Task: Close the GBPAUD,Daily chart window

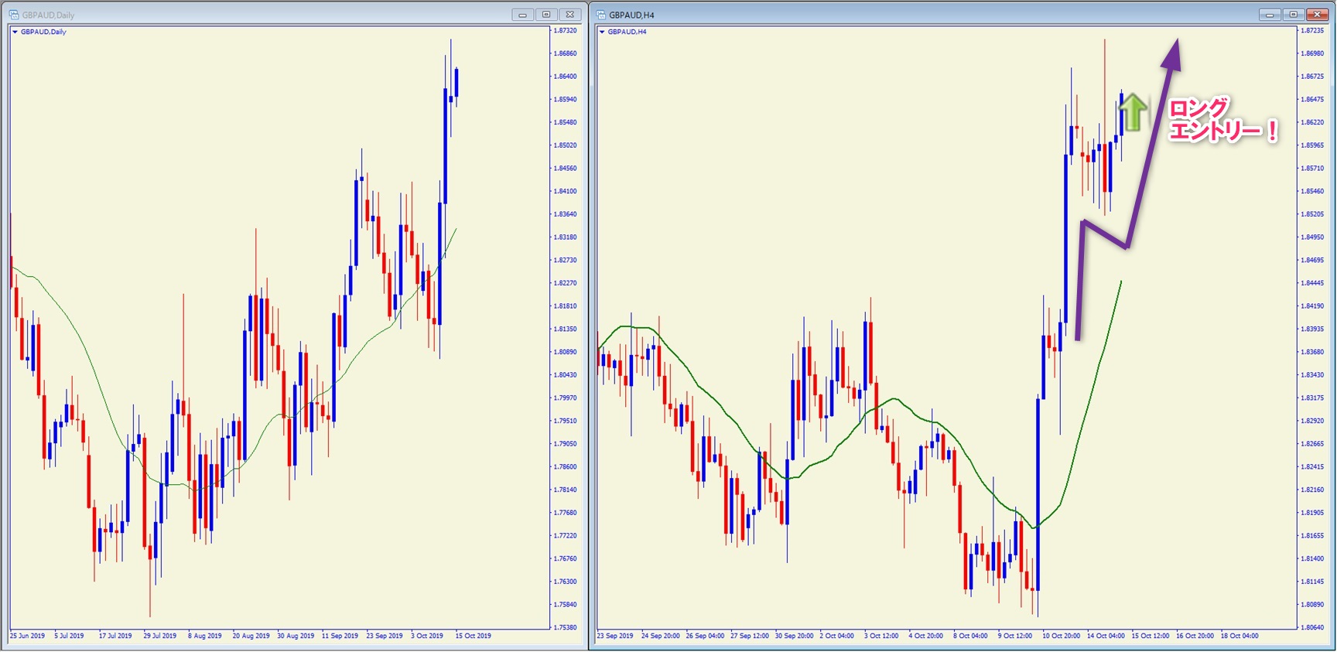Action: pos(570,15)
